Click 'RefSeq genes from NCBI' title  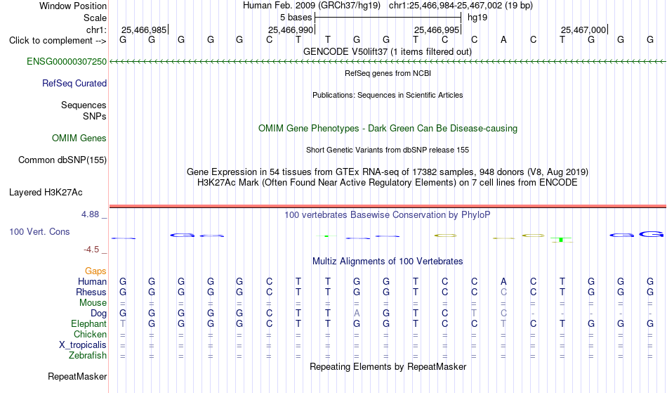pos(388,73)
